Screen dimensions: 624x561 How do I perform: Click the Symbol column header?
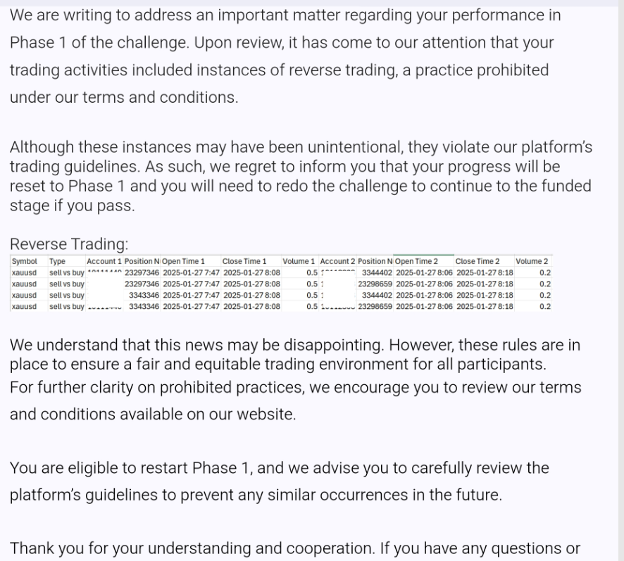click(25, 261)
